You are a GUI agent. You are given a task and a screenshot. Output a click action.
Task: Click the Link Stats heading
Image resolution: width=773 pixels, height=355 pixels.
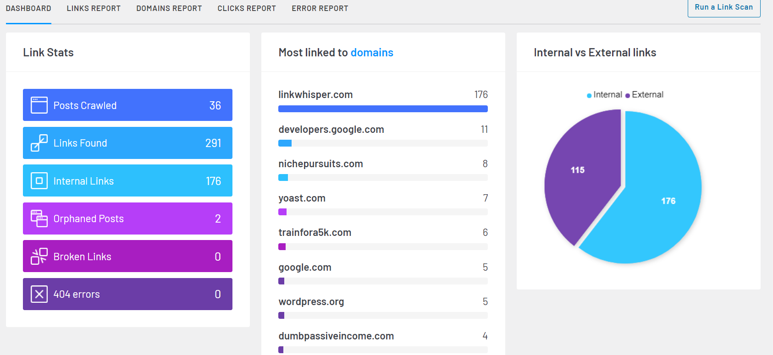click(x=48, y=53)
